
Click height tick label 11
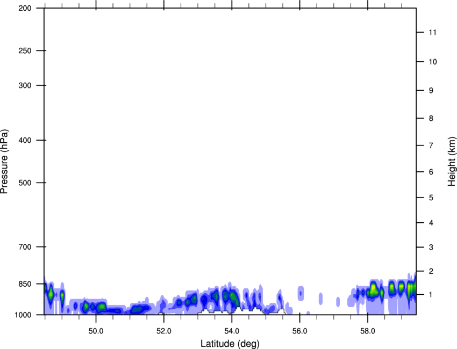click(x=433, y=32)
